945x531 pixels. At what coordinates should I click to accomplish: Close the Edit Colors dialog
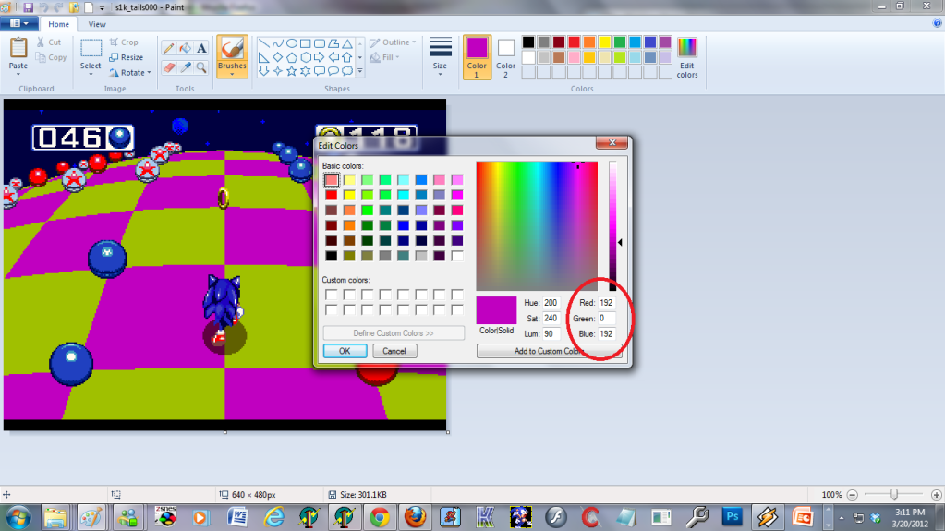pyautogui.click(x=612, y=142)
